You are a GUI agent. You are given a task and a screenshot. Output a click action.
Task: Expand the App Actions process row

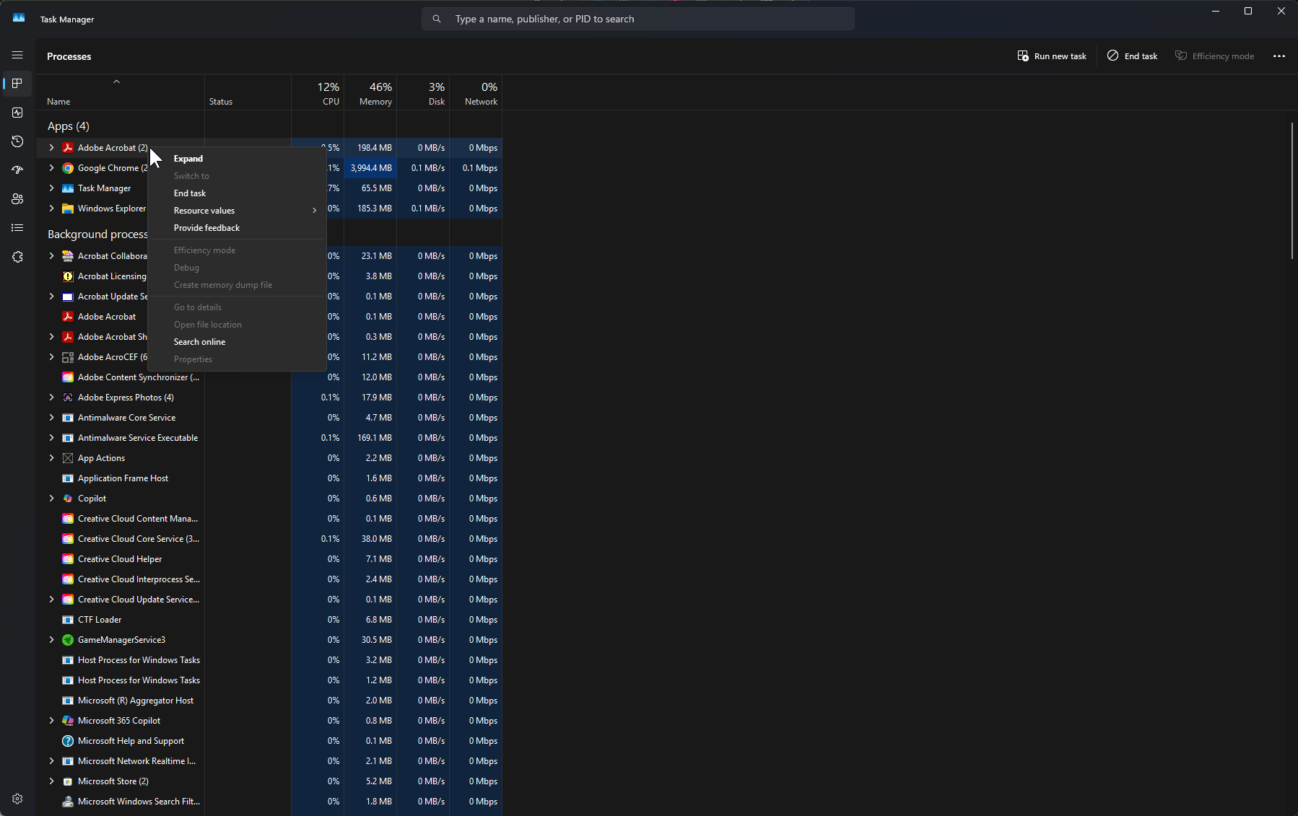coord(51,458)
